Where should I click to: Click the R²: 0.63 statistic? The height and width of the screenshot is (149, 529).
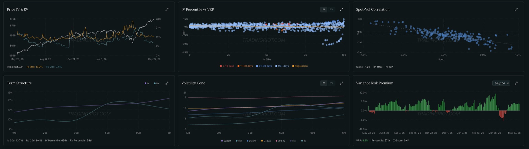click(x=378, y=67)
